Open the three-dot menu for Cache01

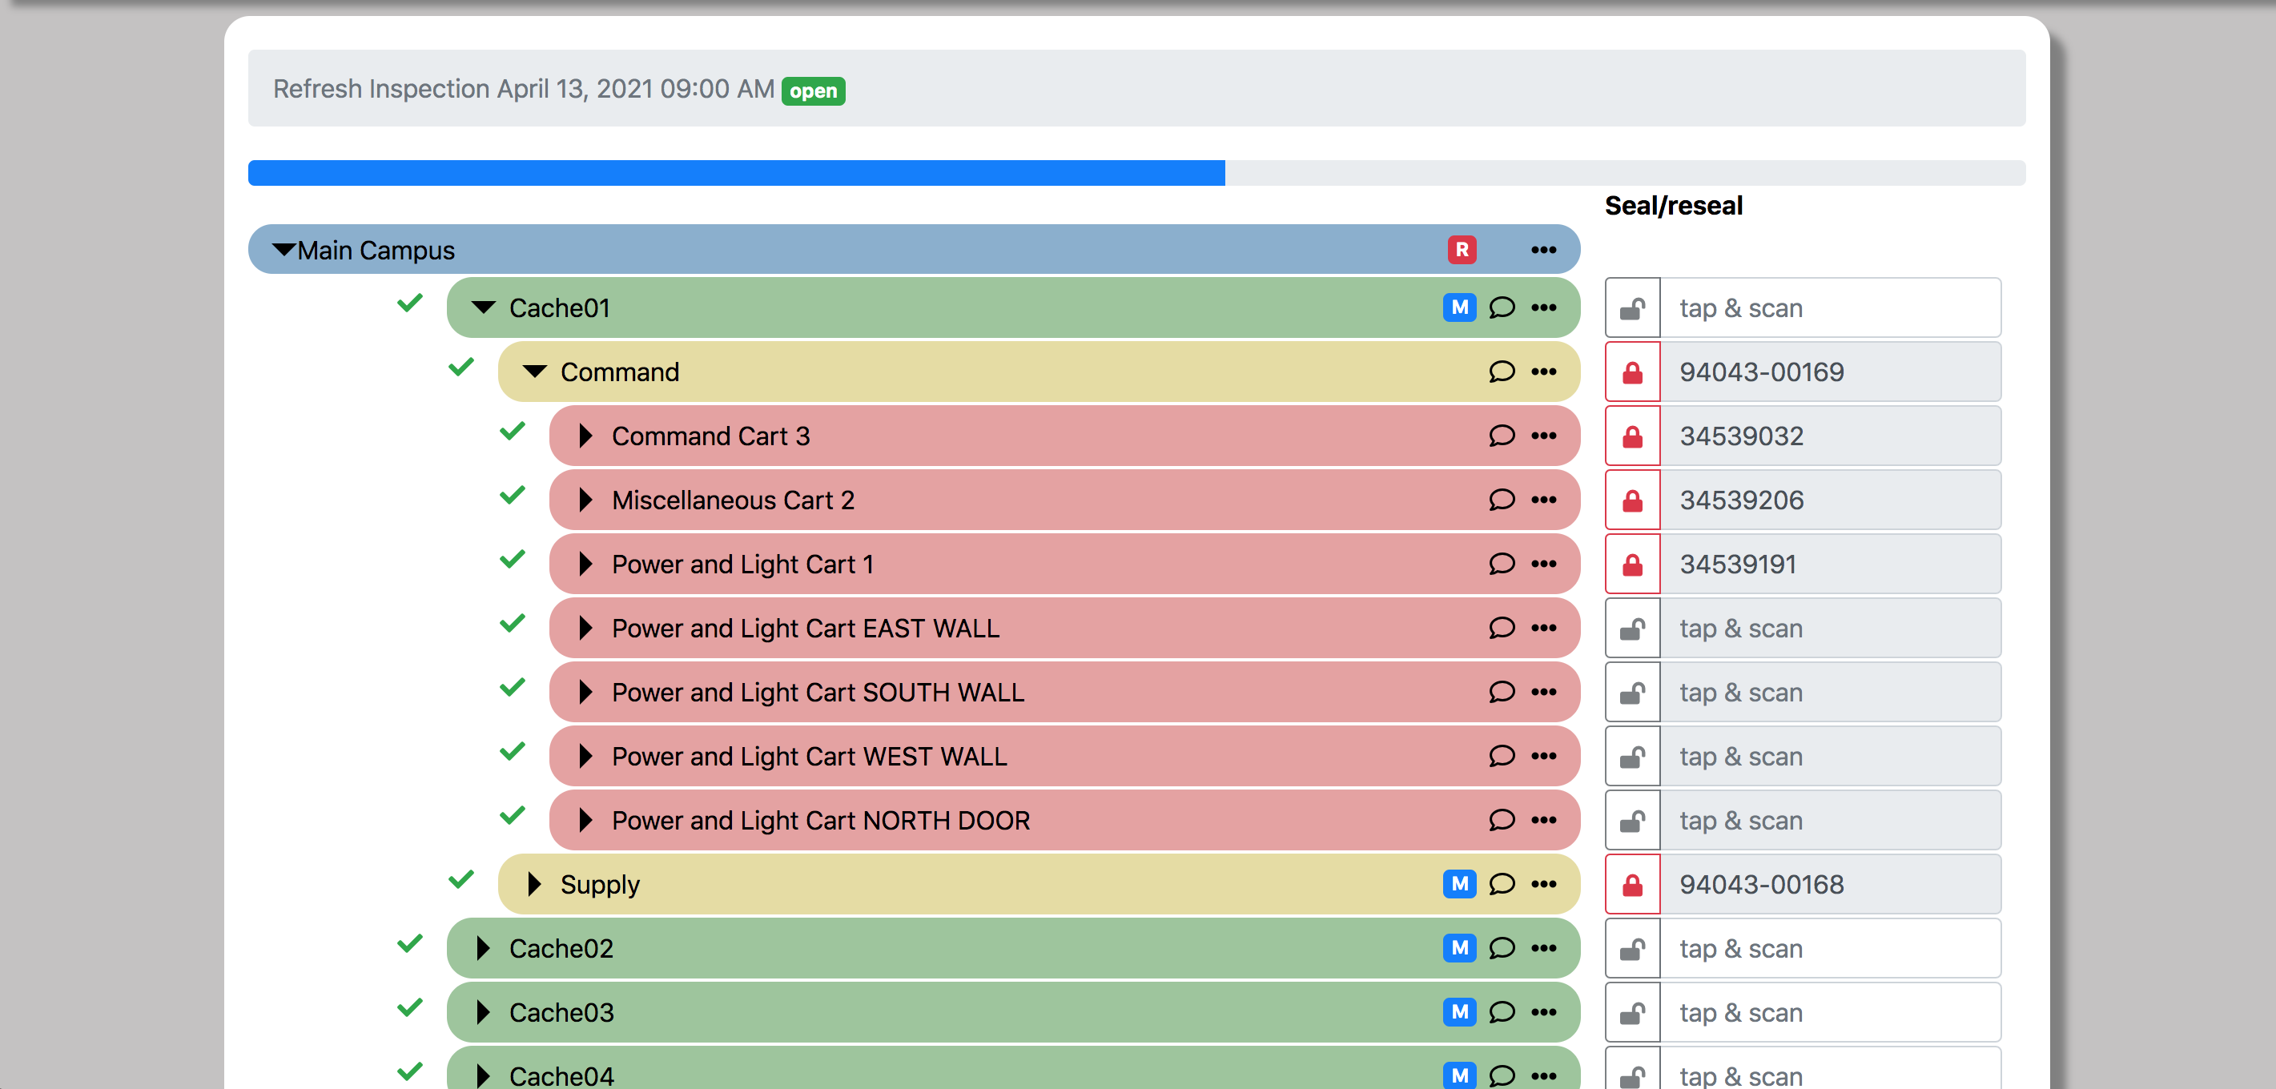tap(1543, 307)
